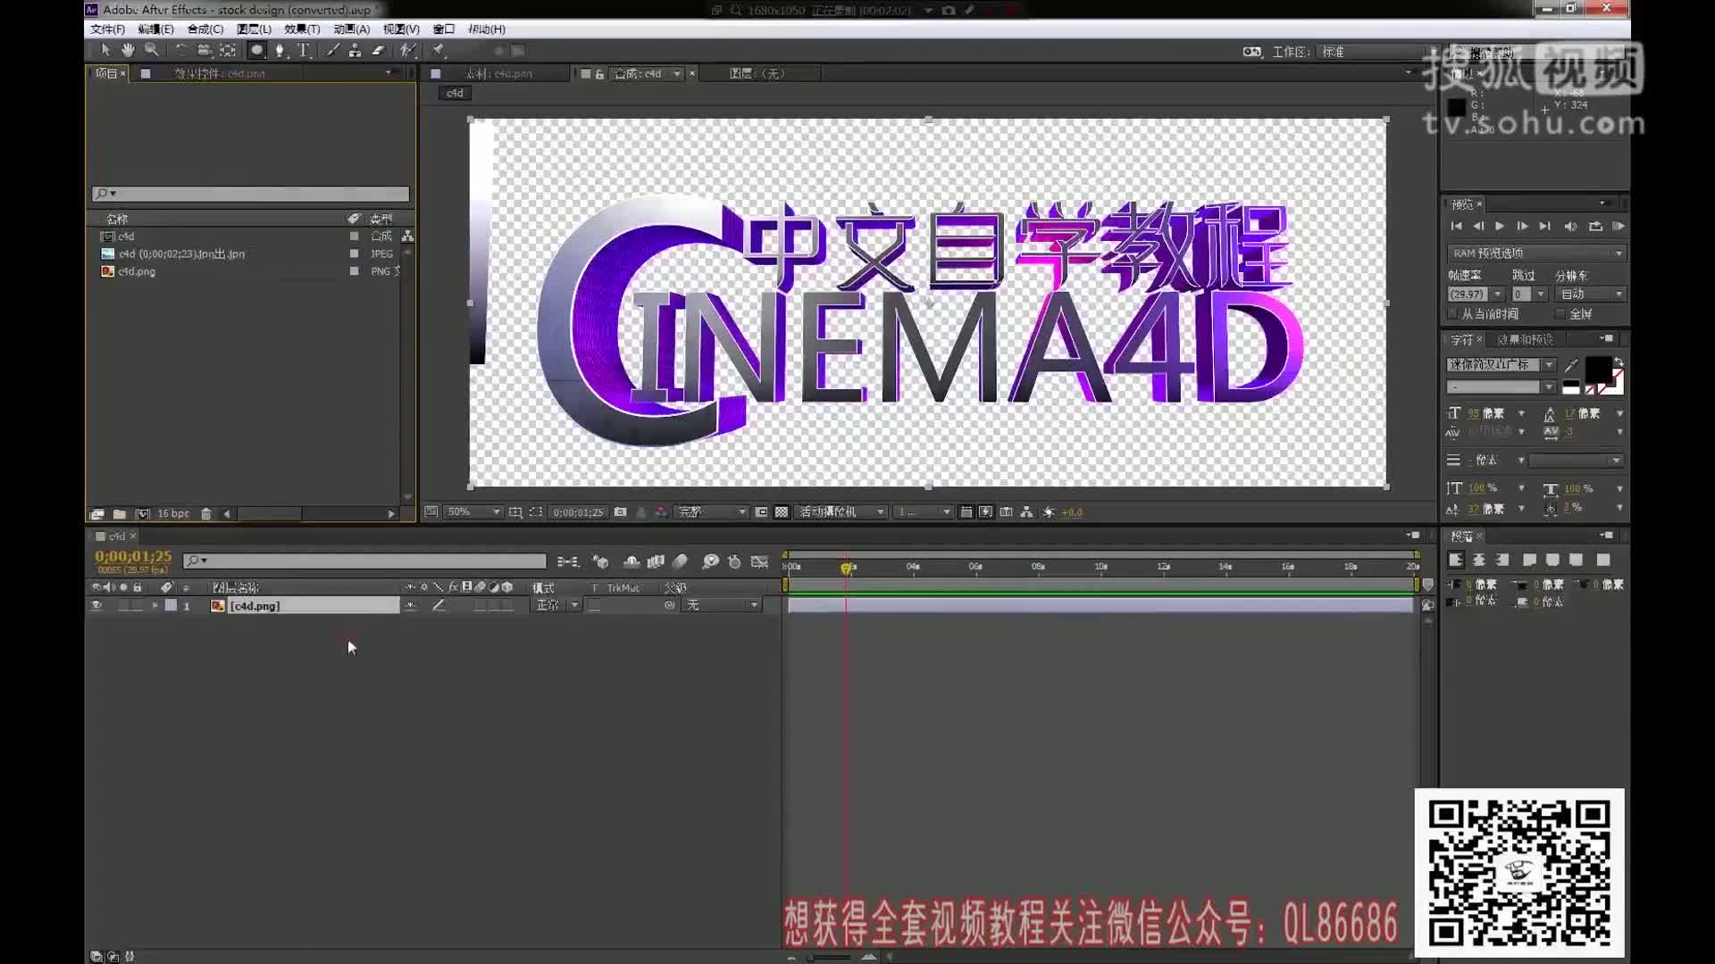Open parent dropdown for c4d.png layer
Screen dimensions: 1715x964
[722, 605]
